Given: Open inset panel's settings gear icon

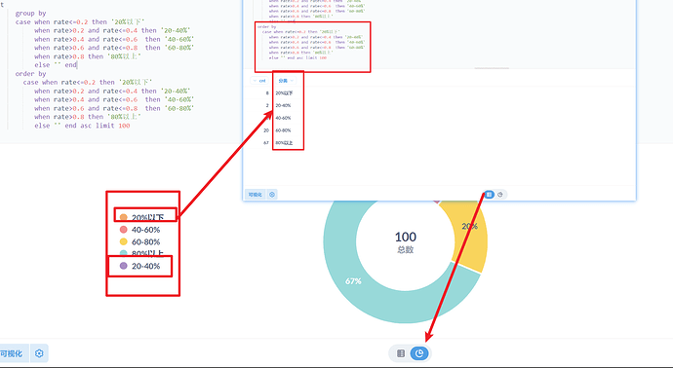Looking at the screenshot, I should (272, 195).
